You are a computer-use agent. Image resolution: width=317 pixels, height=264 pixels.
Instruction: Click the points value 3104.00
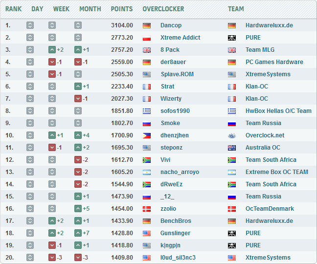coord(122,25)
